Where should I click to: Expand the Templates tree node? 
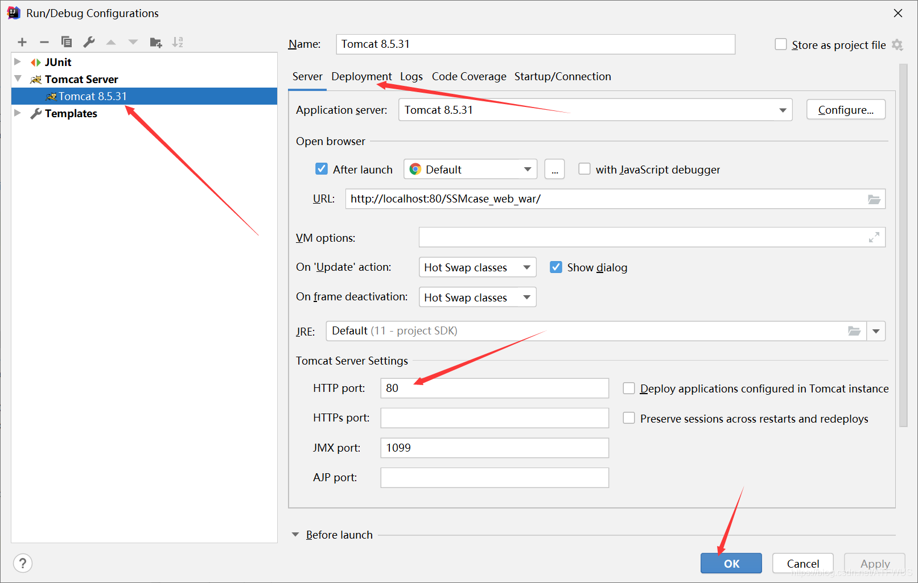(x=18, y=113)
